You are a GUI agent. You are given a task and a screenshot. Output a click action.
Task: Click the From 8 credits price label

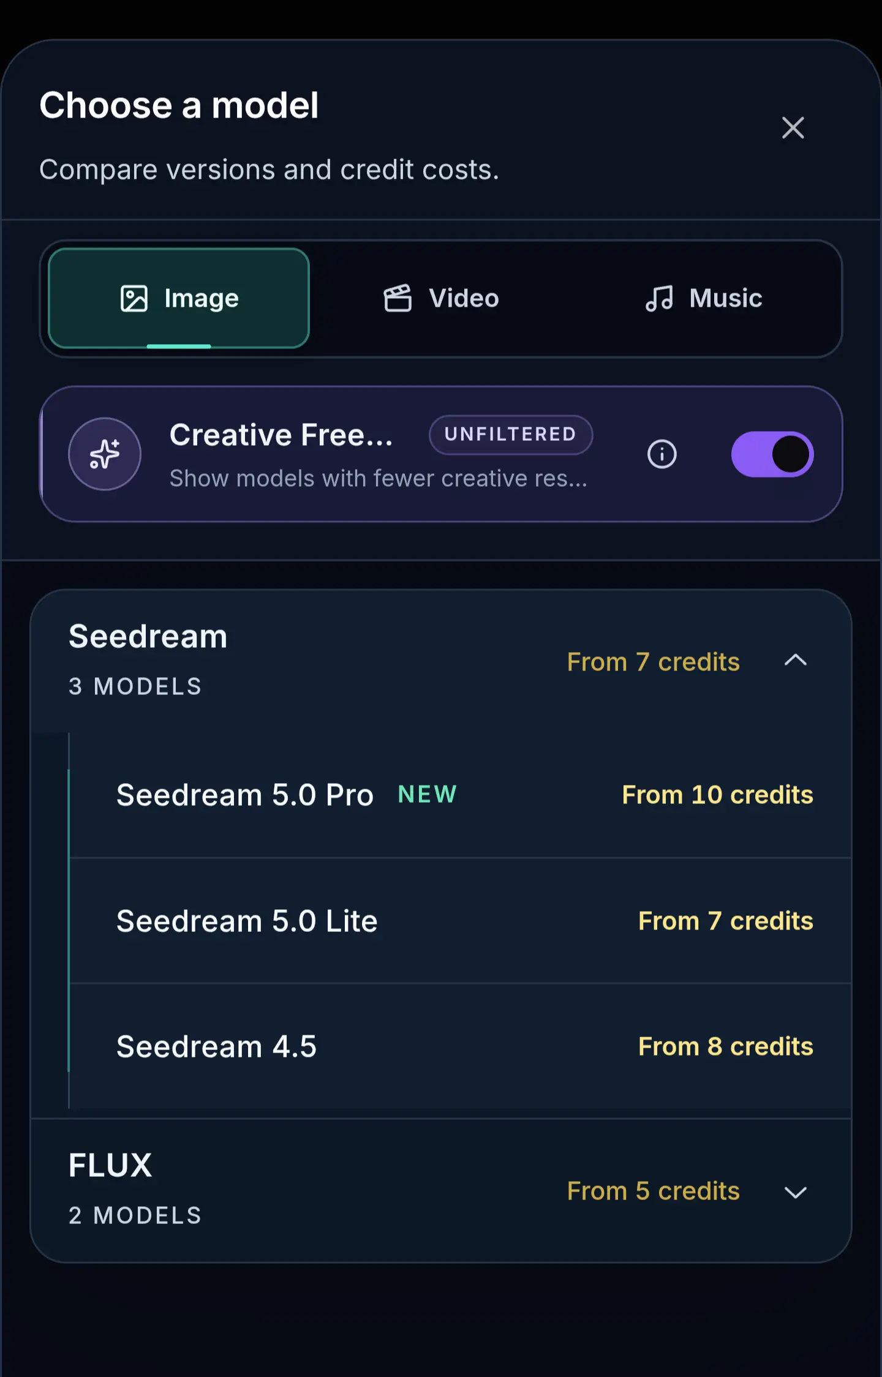tap(726, 1047)
